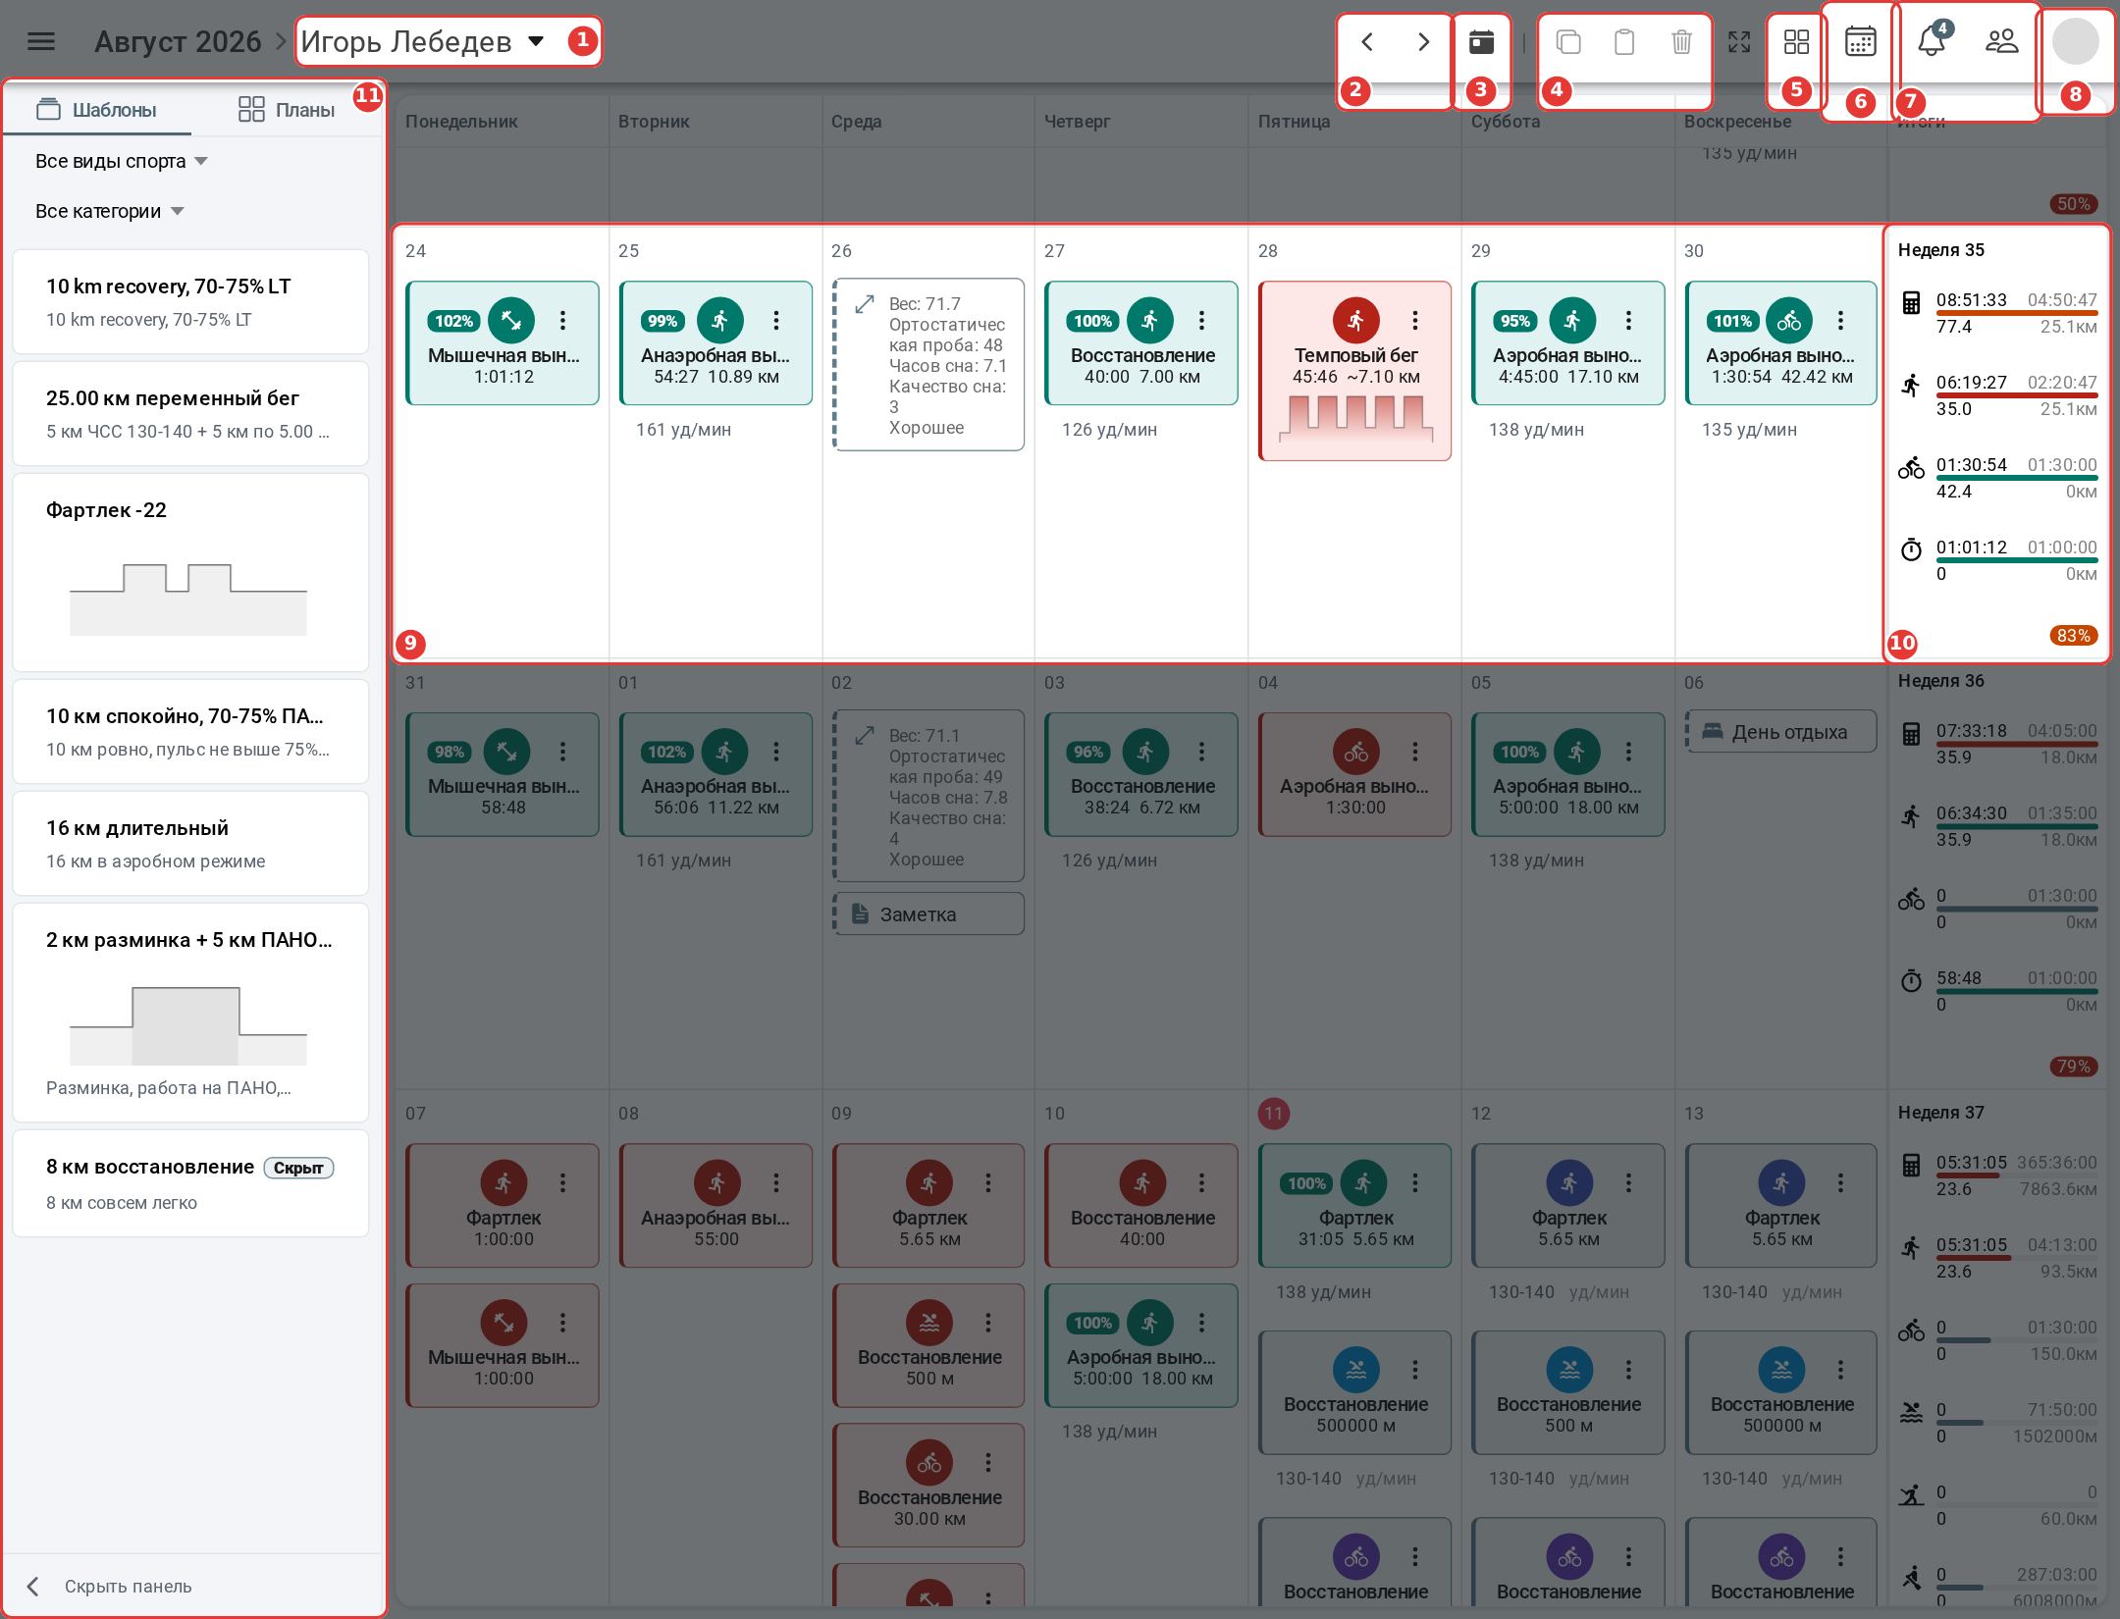Click the running icon on day 07 Фартлек
The width and height of the screenshot is (2120, 1619).
pos(503,1183)
